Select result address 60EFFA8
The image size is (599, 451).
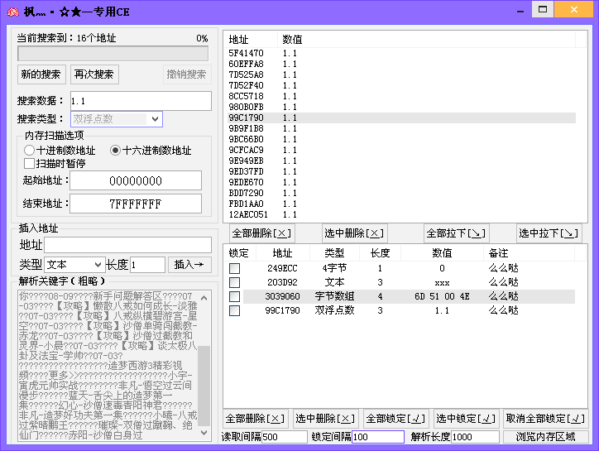click(246, 64)
